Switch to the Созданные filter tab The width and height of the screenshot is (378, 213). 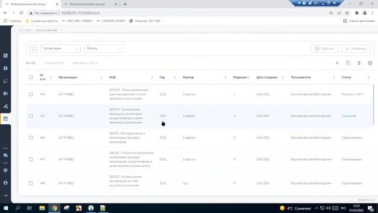[54, 63]
